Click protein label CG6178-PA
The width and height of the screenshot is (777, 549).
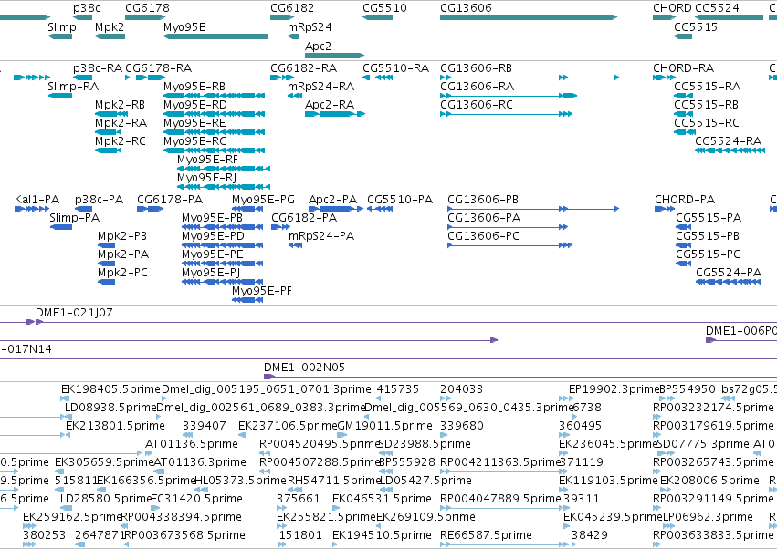tap(170, 200)
